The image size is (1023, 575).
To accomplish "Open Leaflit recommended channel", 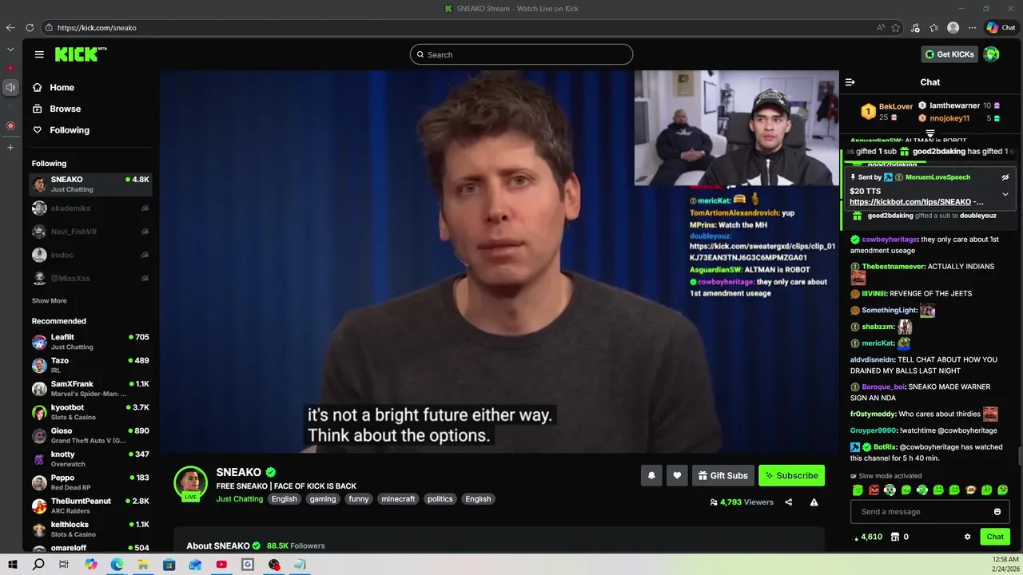I will [x=90, y=342].
